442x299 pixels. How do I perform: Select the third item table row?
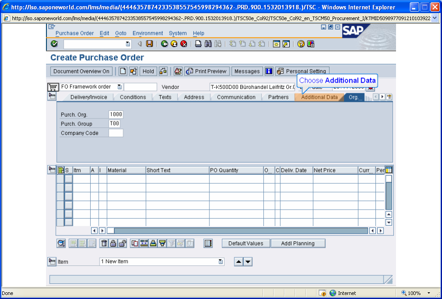60,197
